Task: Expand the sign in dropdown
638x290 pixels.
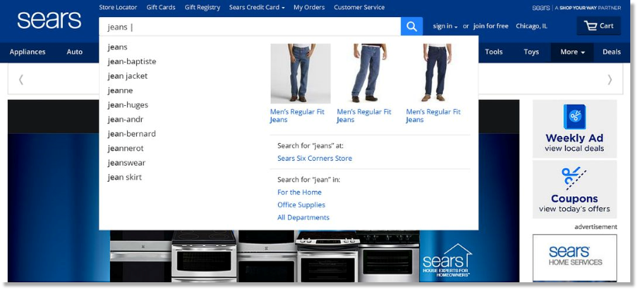Action: click(445, 26)
